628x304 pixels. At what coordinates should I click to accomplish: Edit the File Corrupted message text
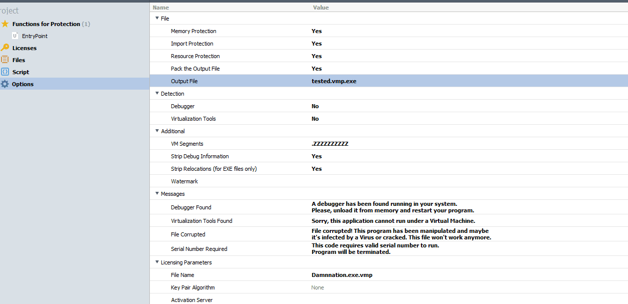click(401, 234)
